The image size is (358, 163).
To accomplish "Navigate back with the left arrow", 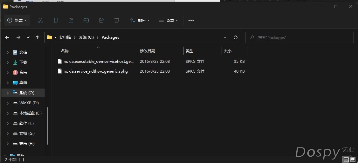I will [7, 37].
